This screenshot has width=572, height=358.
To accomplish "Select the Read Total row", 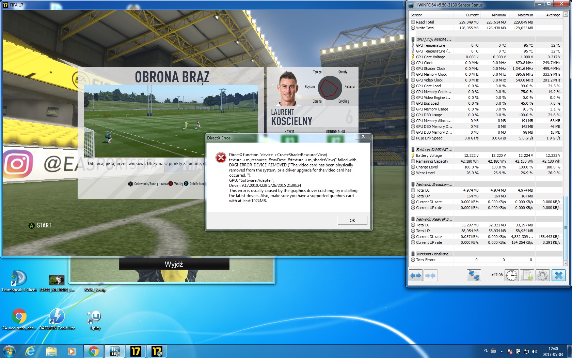I will click(x=486, y=22).
